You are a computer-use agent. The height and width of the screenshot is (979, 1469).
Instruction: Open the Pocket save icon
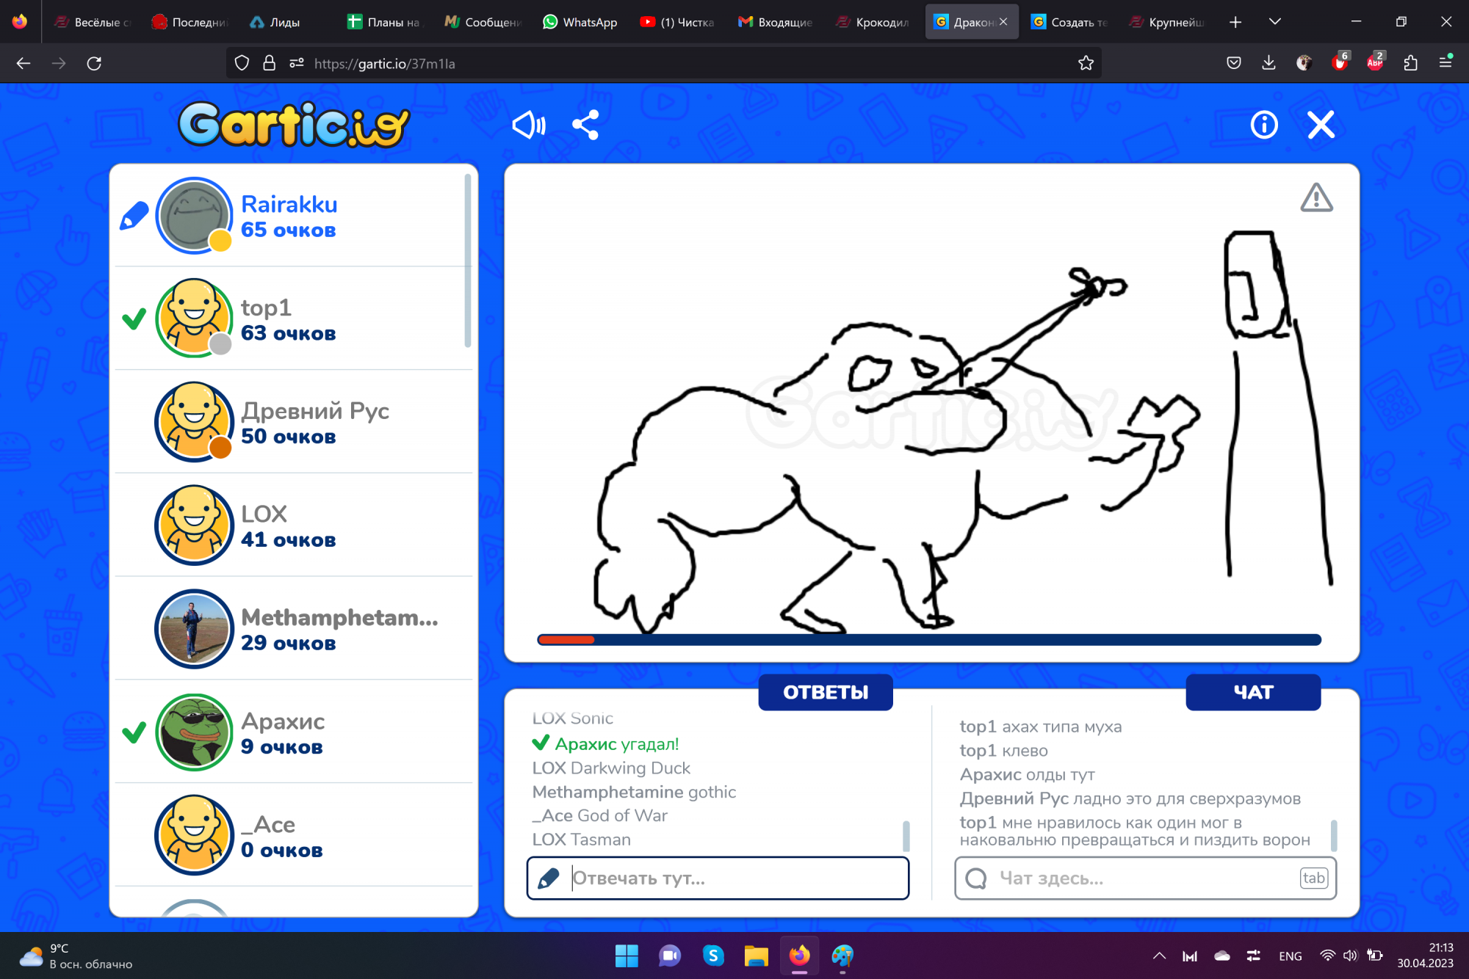(x=1234, y=64)
